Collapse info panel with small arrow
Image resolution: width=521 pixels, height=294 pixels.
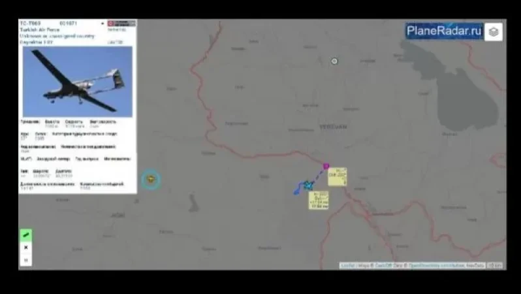tap(103, 24)
